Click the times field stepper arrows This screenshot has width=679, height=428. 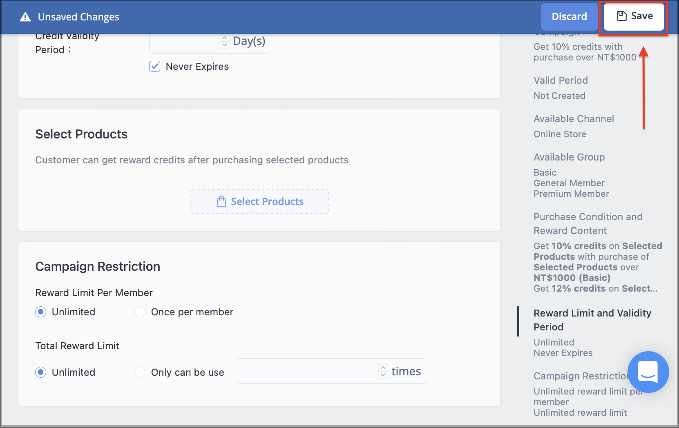click(383, 371)
